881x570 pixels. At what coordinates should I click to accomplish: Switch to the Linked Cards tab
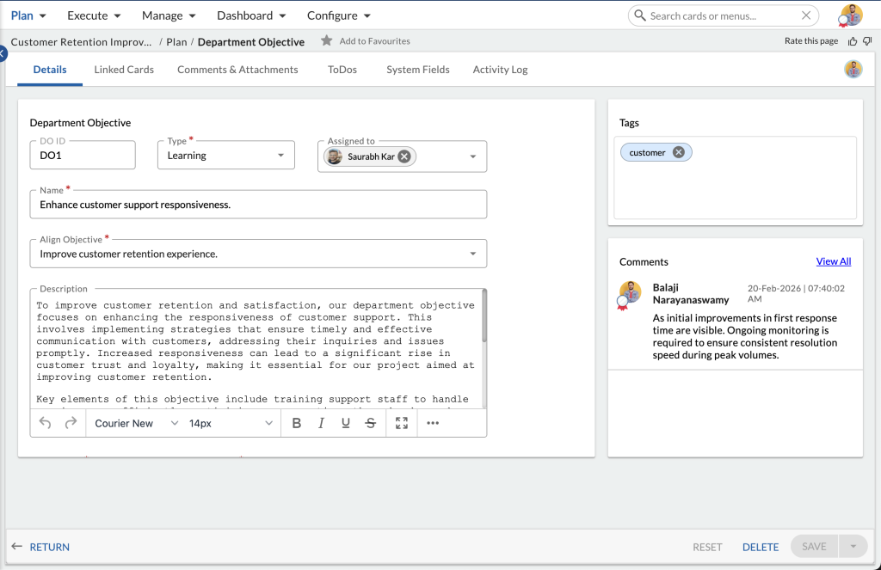(124, 70)
